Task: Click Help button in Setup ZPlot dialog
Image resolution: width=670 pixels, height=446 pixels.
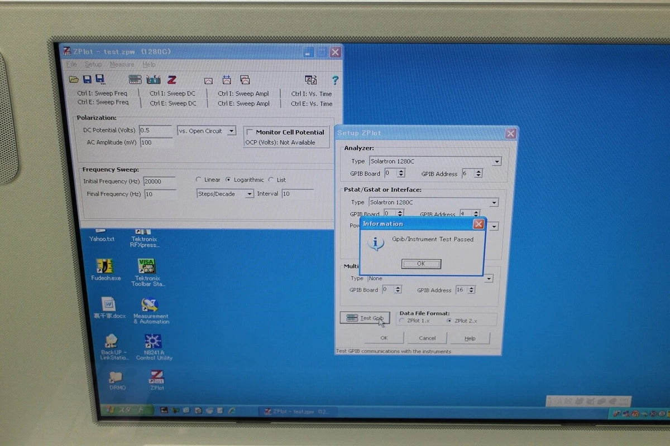Action: pyautogui.click(x=470, y=338)
